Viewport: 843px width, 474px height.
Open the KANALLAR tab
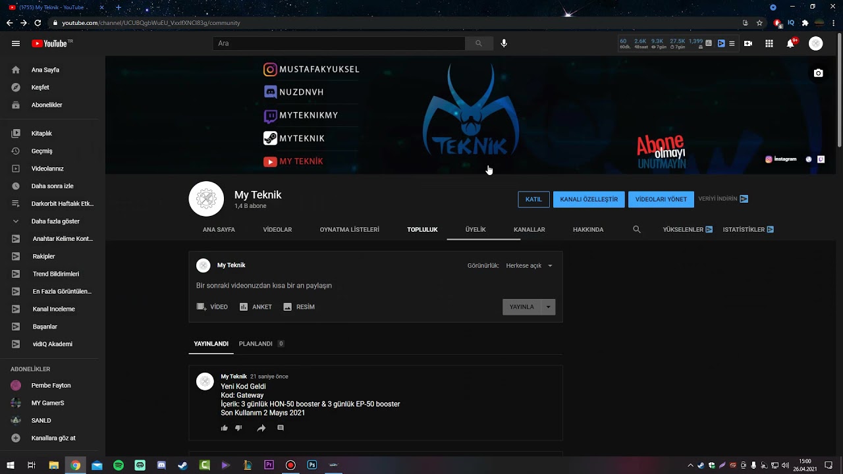pyautogui.click(x=530, y=230)
